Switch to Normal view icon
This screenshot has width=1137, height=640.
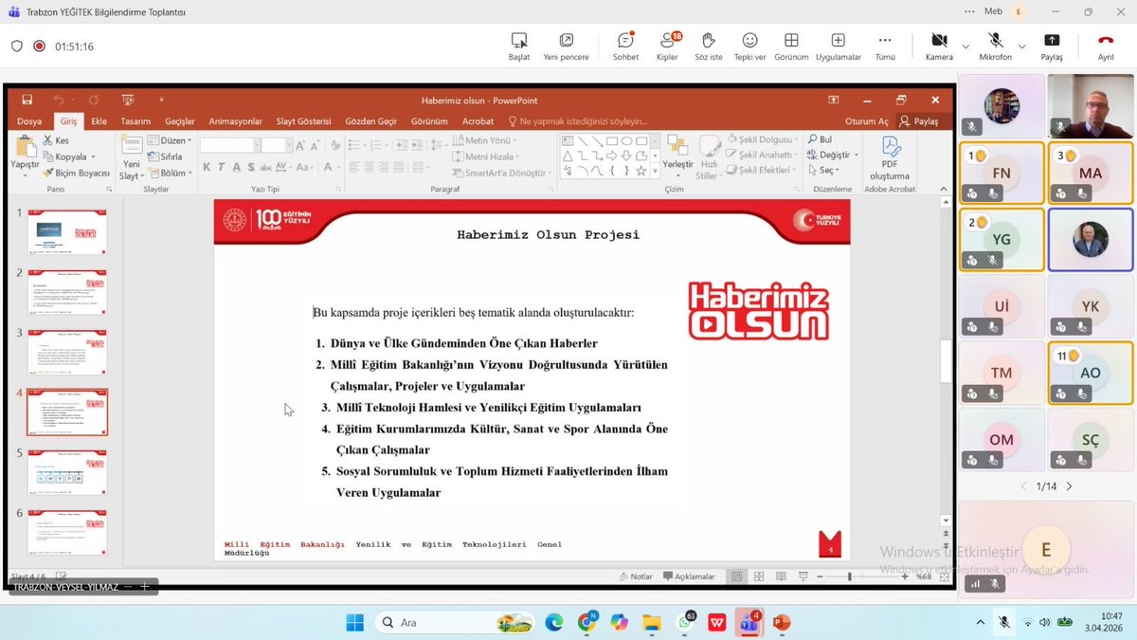tap(737, 576)
